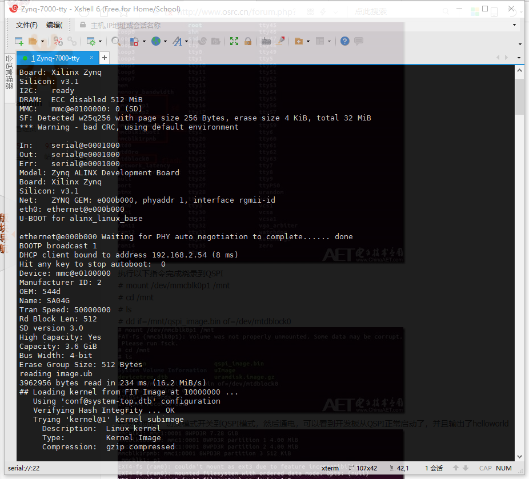Open a new session from the toolbar

tap(19, 41)
